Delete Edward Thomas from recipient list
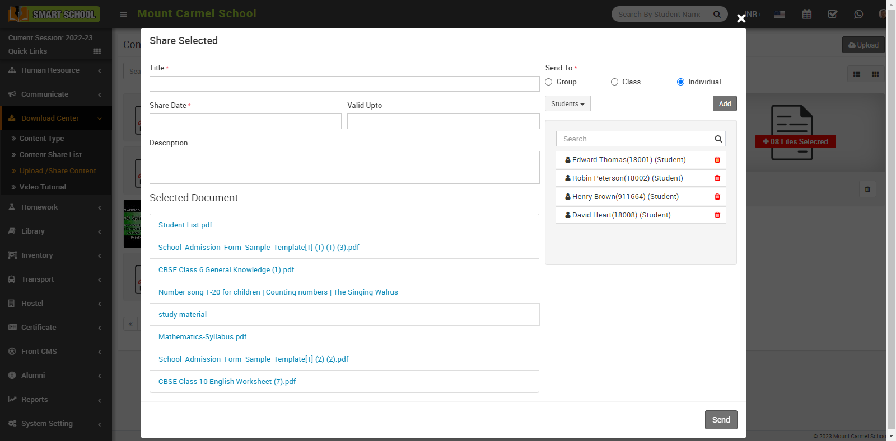 click(x=717, y=160)
